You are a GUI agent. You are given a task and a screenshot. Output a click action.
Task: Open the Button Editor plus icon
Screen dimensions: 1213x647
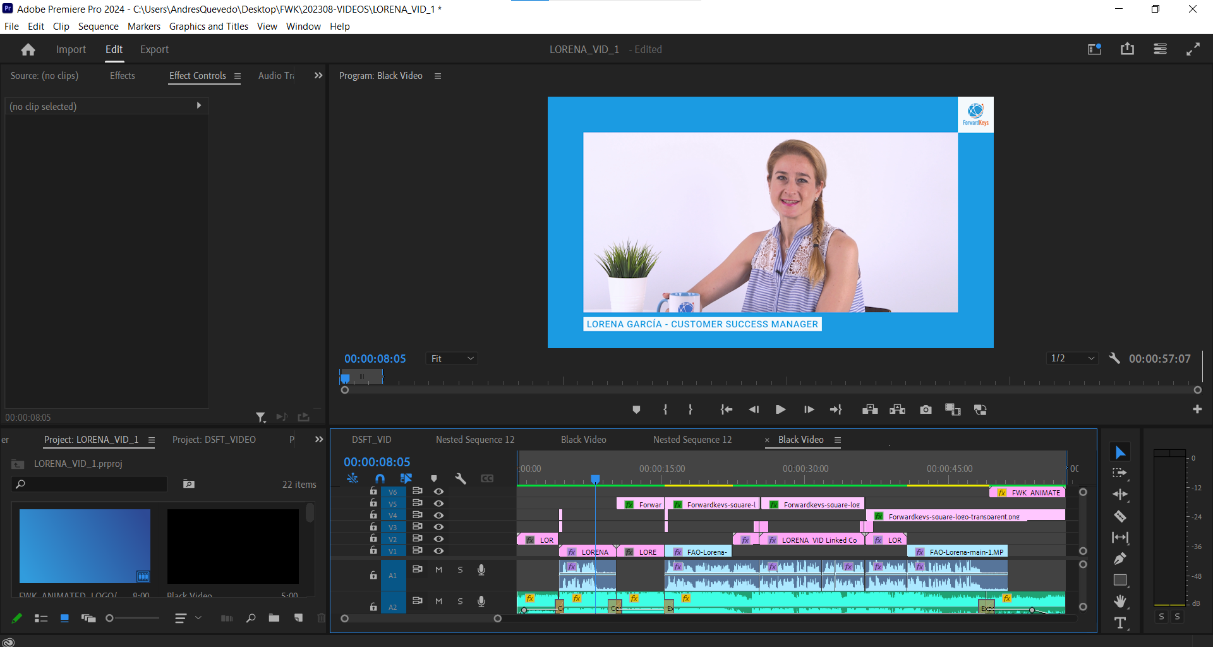point(1197,409)
